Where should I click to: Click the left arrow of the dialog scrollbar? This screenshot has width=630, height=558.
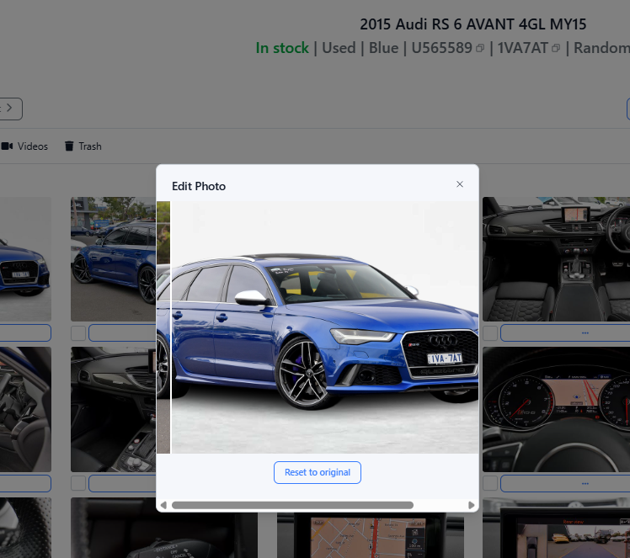tap(163, 505)
